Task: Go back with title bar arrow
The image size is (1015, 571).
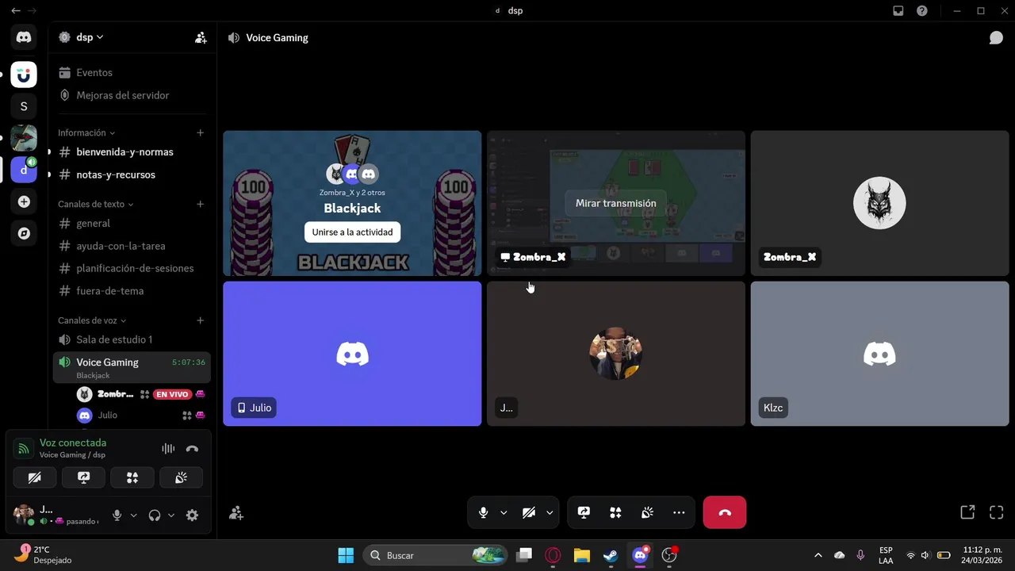Action: [16, 11]
